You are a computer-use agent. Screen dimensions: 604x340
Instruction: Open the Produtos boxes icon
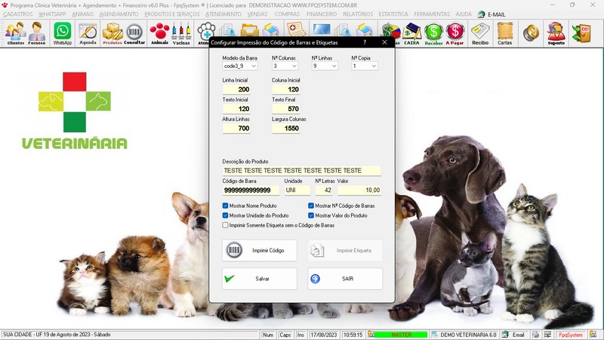112,33
